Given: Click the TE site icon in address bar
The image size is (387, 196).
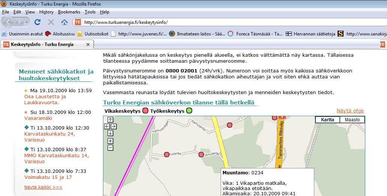Looking at the screenshot, I should [x=78, y=22].
